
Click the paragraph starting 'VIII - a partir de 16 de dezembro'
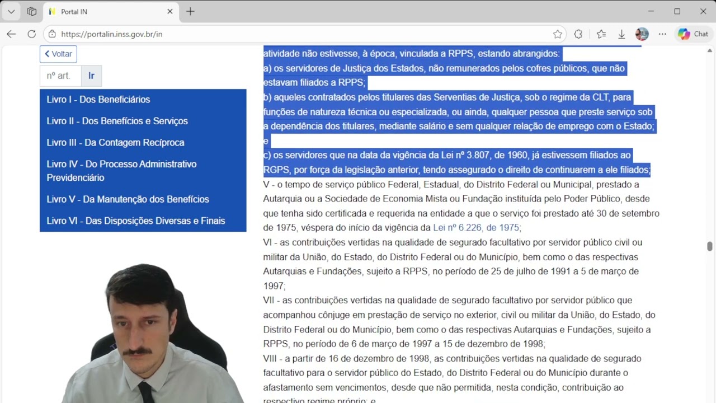[452, 380]
